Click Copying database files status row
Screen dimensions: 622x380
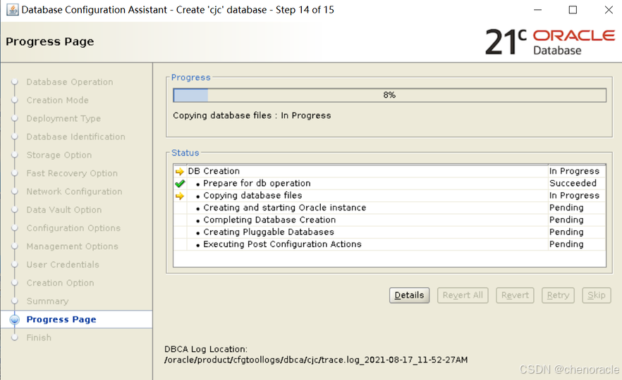389,196
